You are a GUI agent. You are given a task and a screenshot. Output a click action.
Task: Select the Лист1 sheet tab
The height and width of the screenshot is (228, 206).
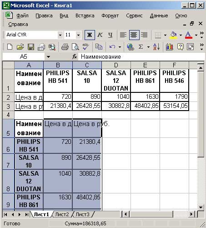pyautogui.click(x=41, y=214)
